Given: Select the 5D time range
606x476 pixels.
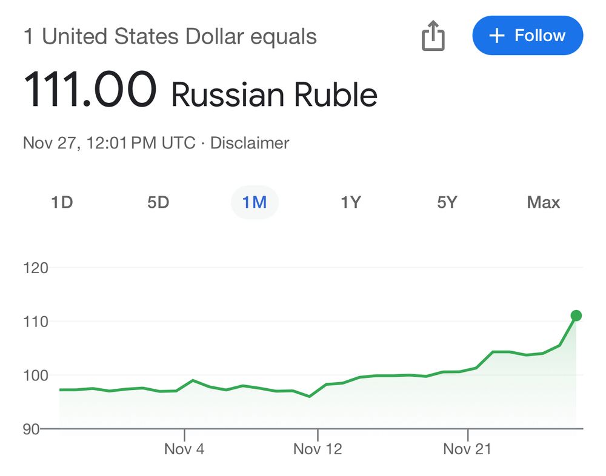Looking at the screenshot, I should 158,202.
